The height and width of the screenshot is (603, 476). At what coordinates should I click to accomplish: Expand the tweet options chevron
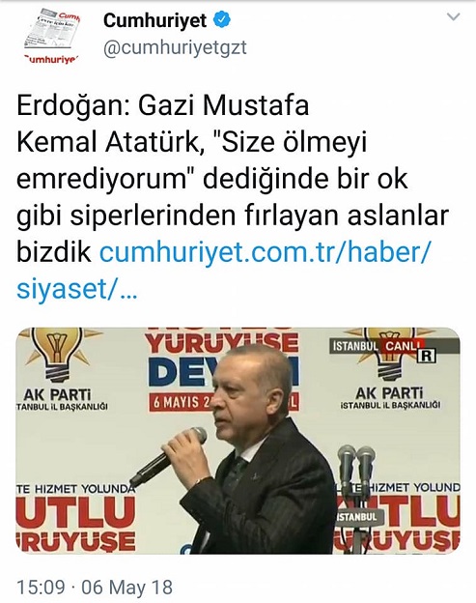click(x=454, y=17)
